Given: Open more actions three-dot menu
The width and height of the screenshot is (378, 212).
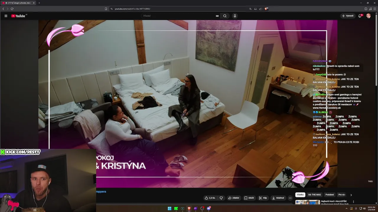Looking at the screenshot, I should click(x=290, y=198).
